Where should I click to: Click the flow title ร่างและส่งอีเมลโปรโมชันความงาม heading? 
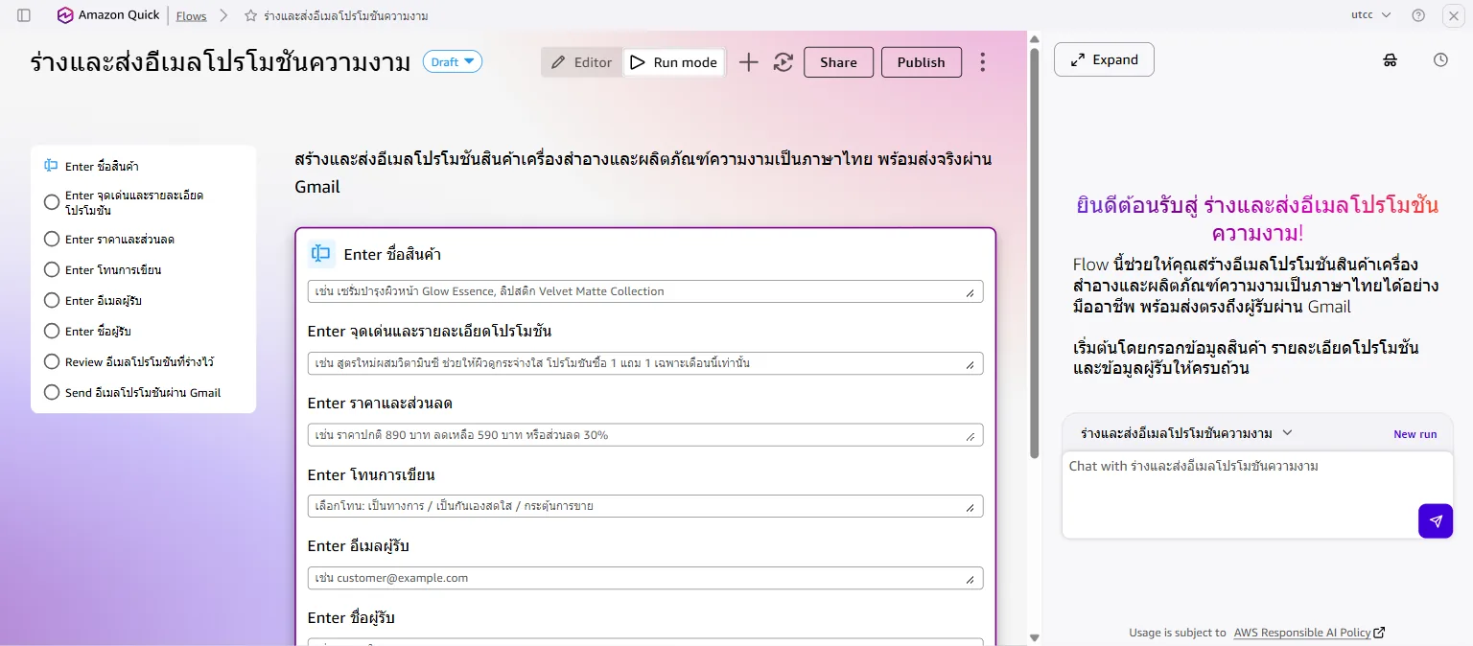[220, 63]
